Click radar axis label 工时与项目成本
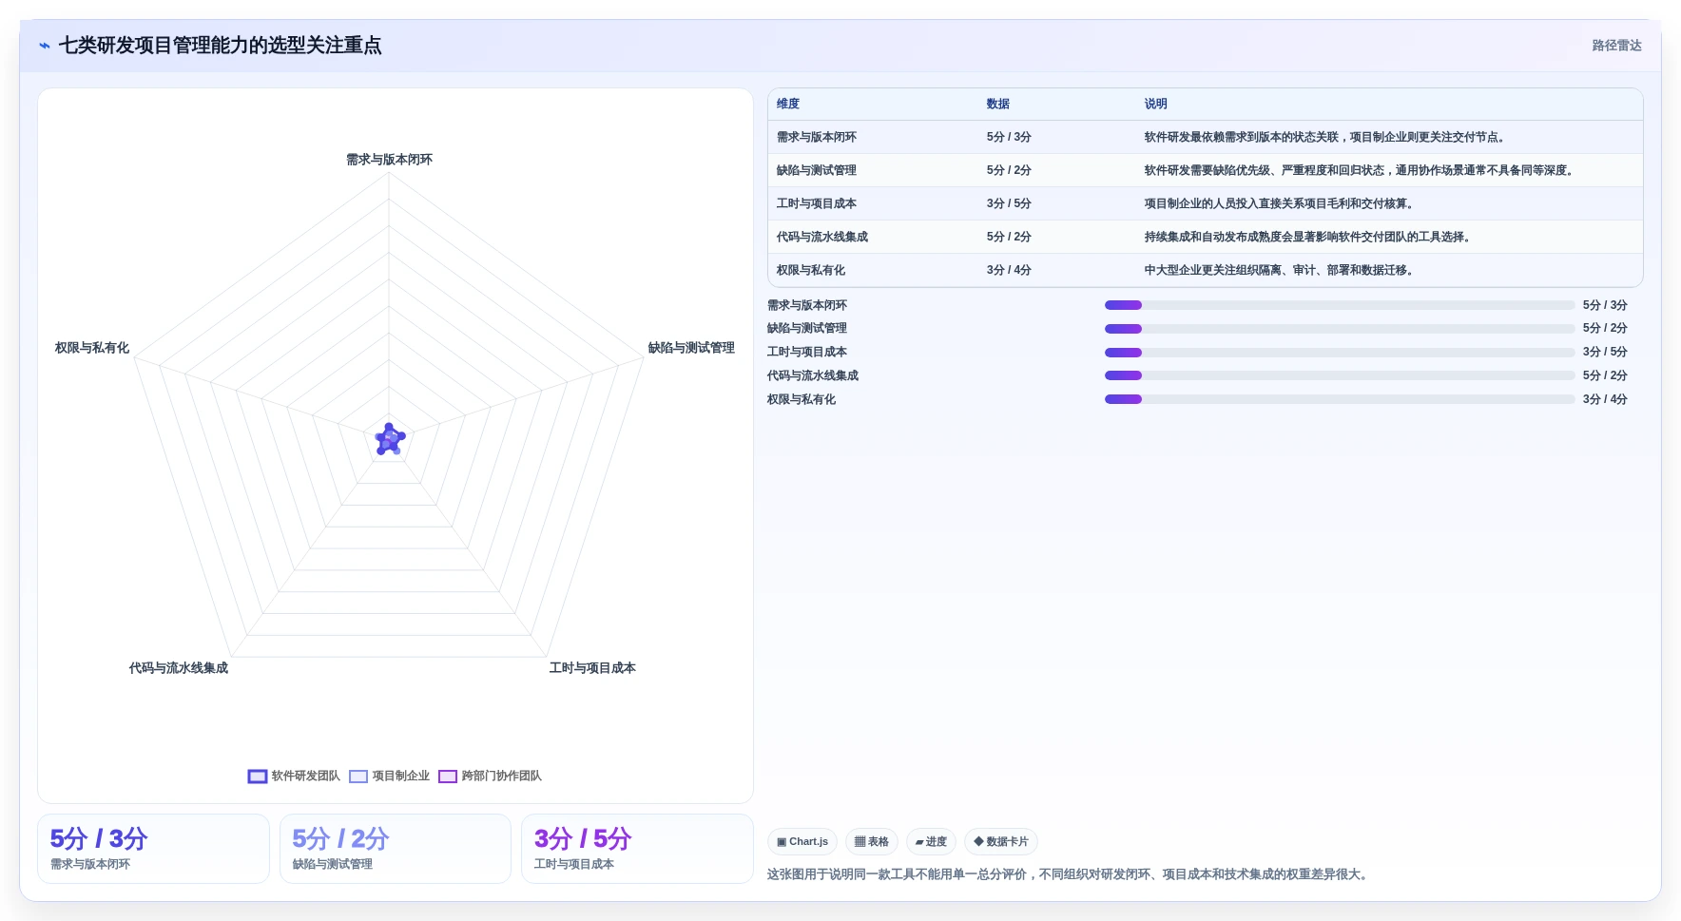 (x=592, y=668)
